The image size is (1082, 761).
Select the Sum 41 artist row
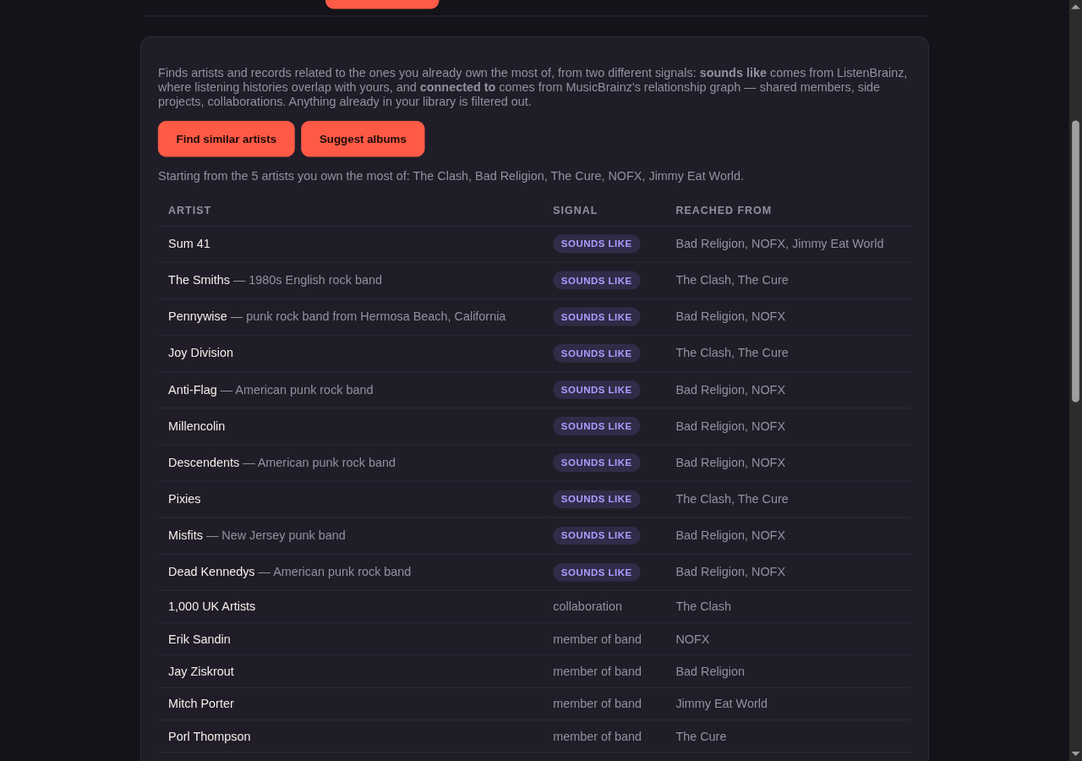pos(534,244)
